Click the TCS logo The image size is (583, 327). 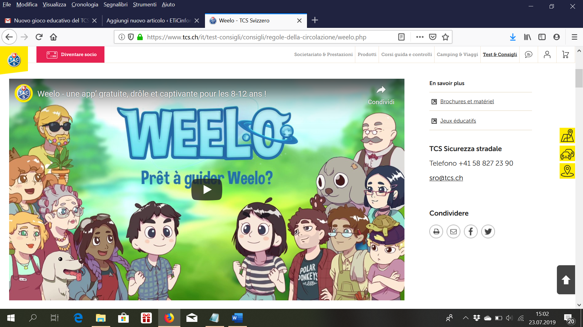point(14,60)
